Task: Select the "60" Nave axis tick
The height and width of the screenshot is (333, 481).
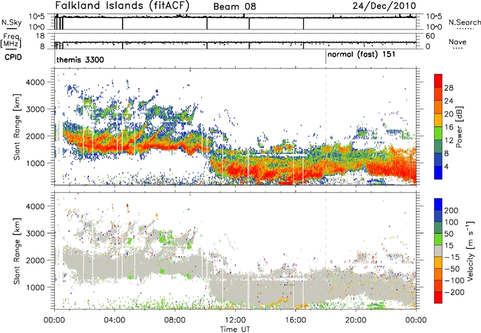Action: coord(430,36)
